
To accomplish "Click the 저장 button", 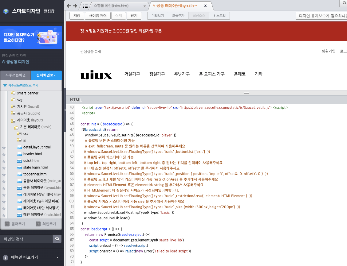I will click(77, 16).
